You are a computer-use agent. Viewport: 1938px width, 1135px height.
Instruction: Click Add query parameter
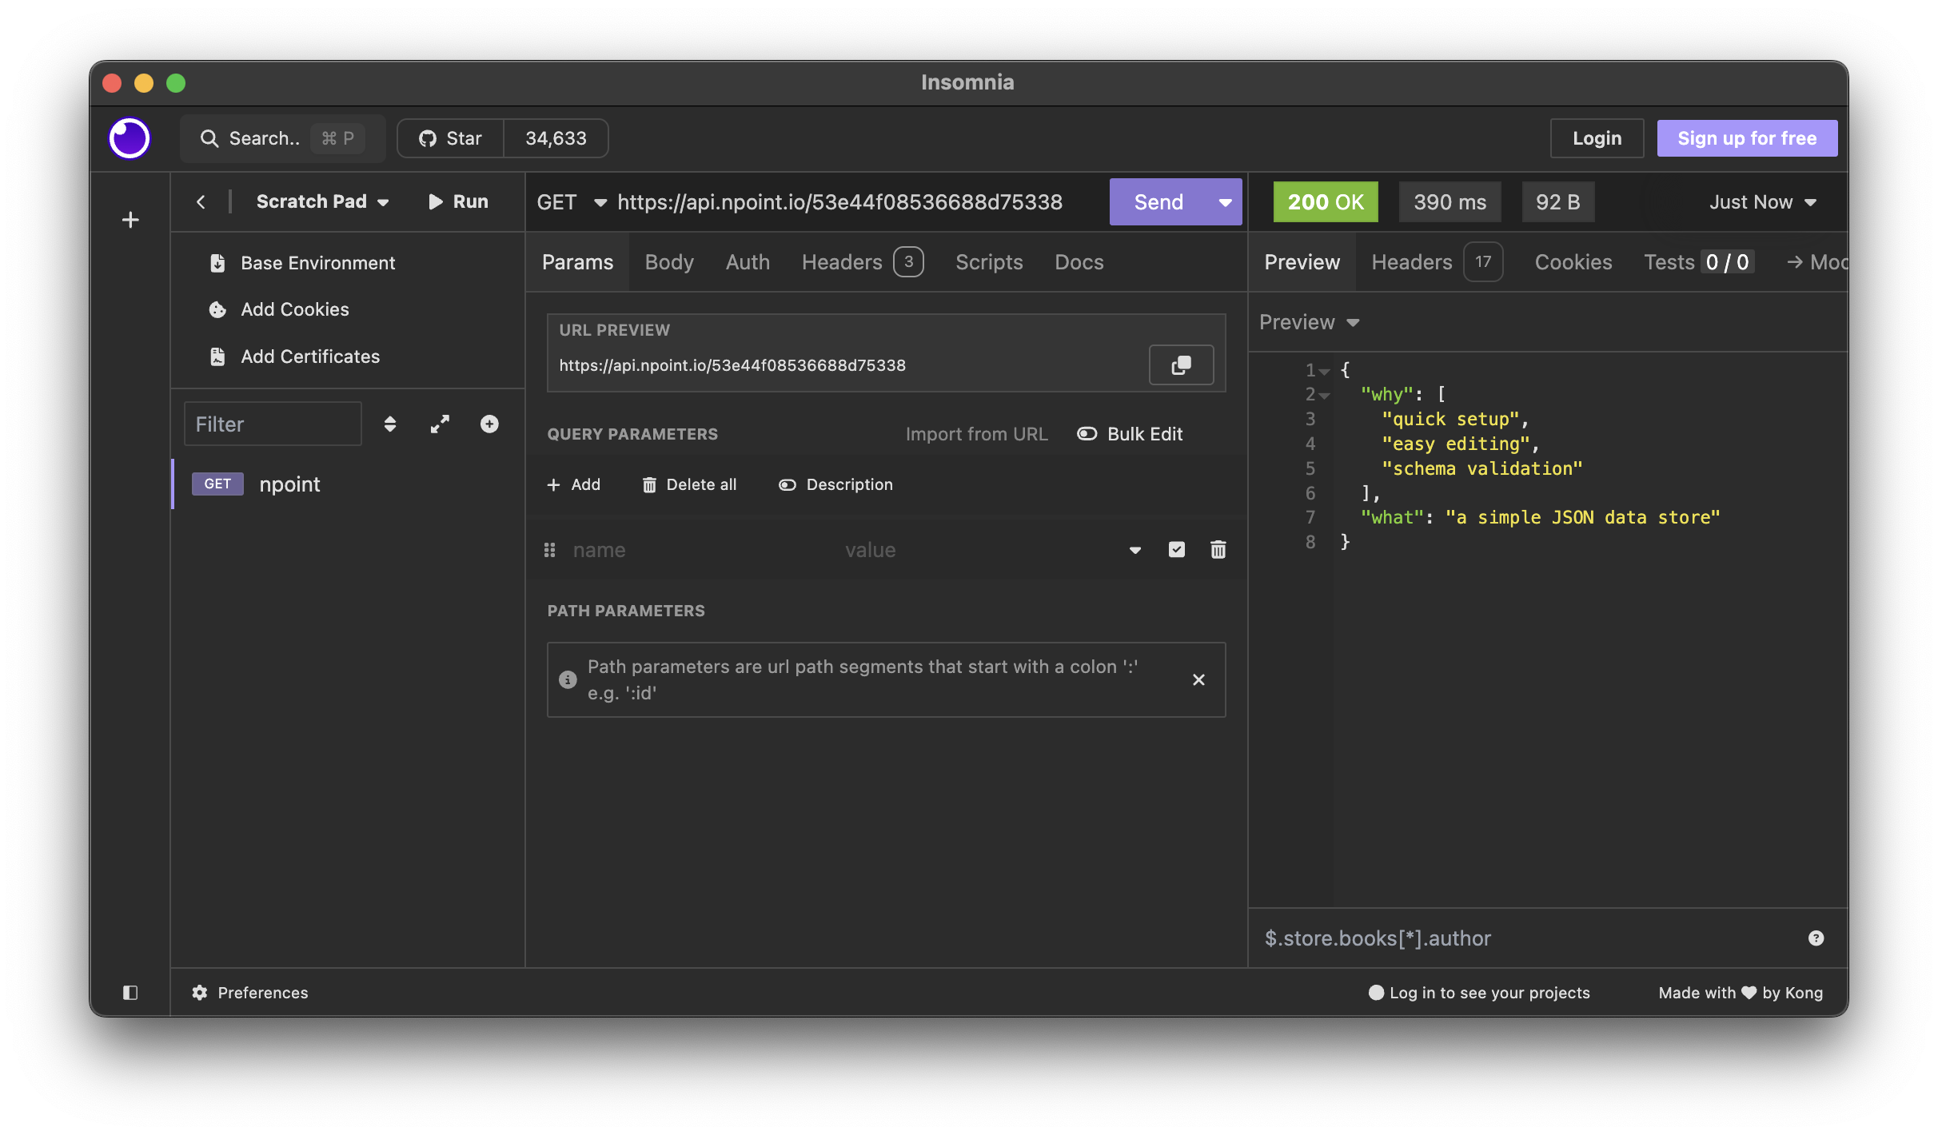pyautogui.click(x=573, y=484)
